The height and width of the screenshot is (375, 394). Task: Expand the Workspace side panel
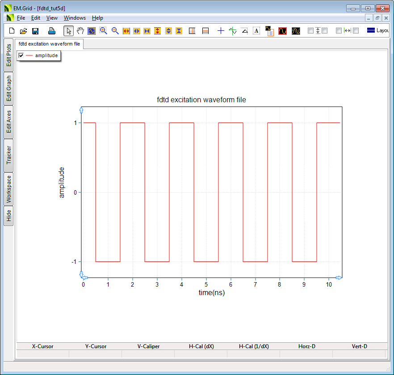click(x=8, y=189)
